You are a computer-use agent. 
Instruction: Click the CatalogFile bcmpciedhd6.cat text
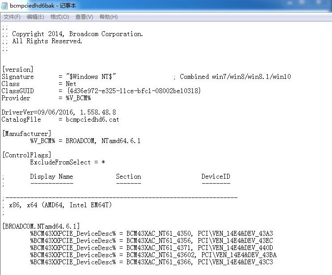[x=60, y=119]
